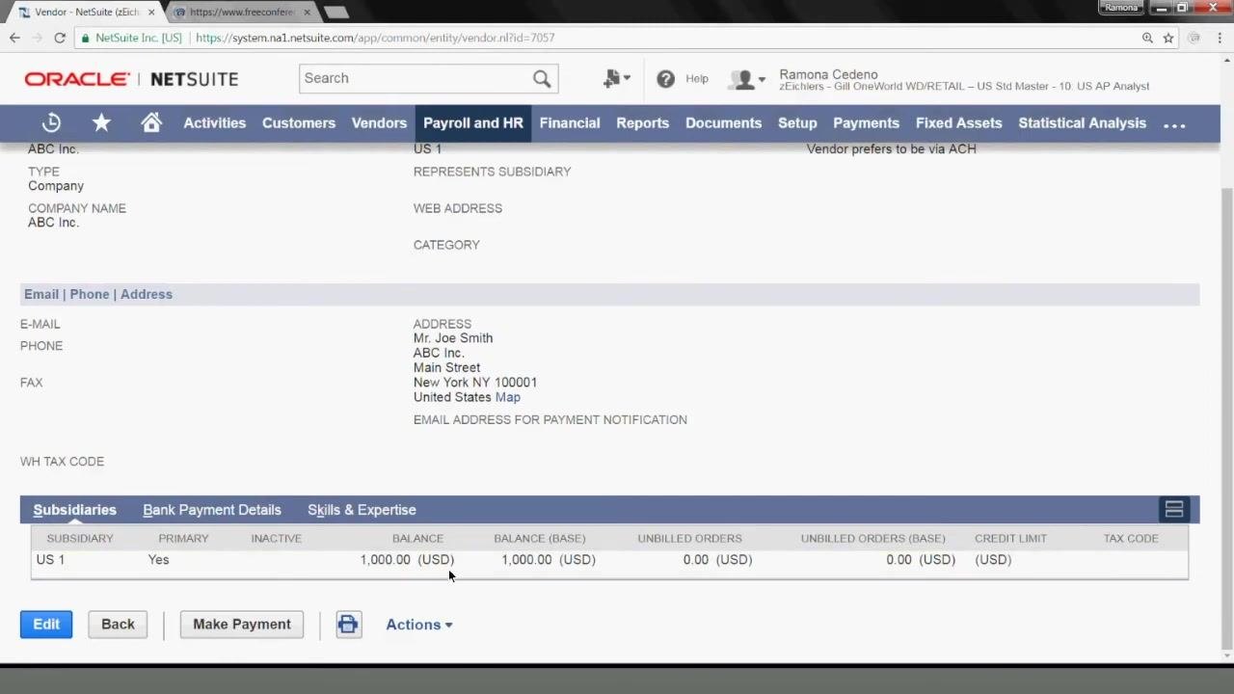Open the Fixed Assets menu
1234x694 pixels.
[959, 123]
